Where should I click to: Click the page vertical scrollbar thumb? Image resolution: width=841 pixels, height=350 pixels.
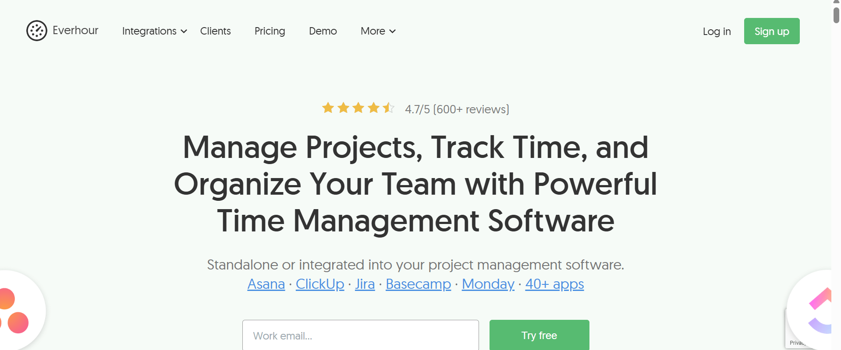pyautogui.click(x=836, y=14)
